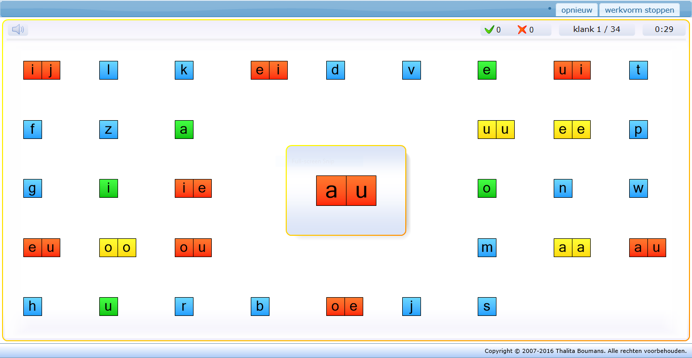Play the sound with the speaker icon
The image size is (692, 358).
tap(18, 30)
